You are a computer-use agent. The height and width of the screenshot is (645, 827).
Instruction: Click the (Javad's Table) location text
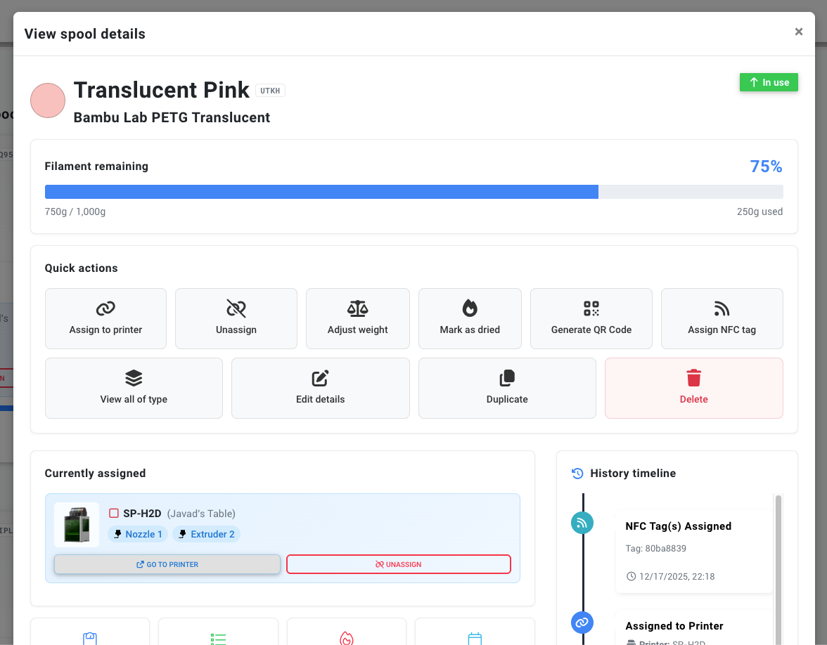(201, 513)
